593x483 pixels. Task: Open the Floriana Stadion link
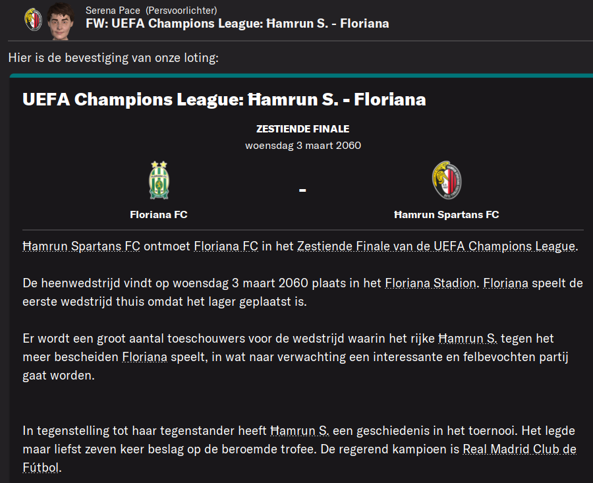(430, 283)
